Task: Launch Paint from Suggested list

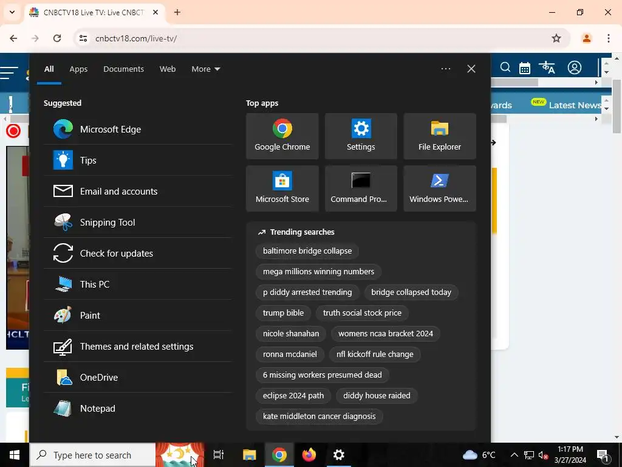Action: (x=138, y=316)
